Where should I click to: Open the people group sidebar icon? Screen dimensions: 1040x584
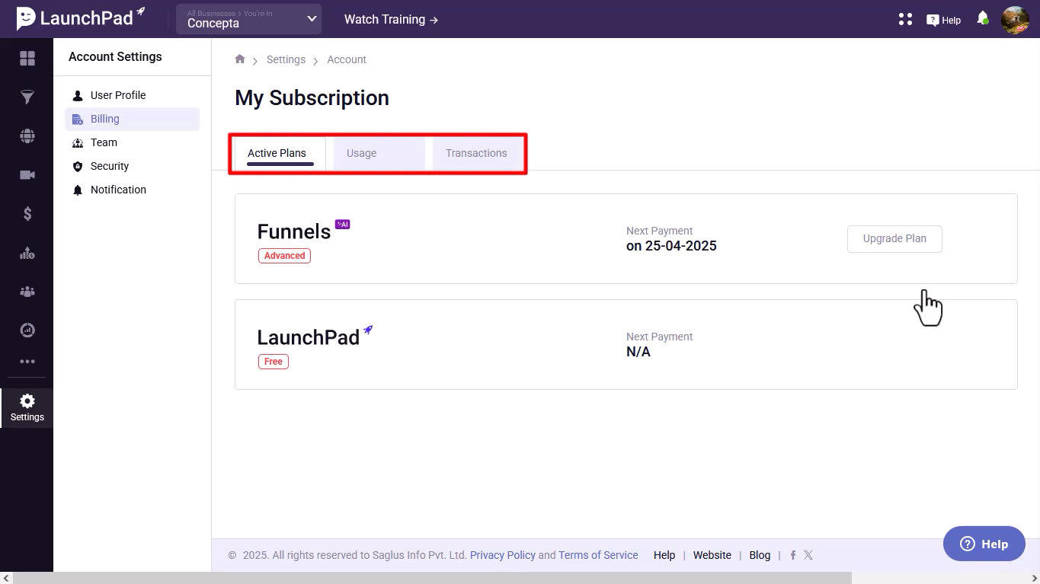(27, 292)
